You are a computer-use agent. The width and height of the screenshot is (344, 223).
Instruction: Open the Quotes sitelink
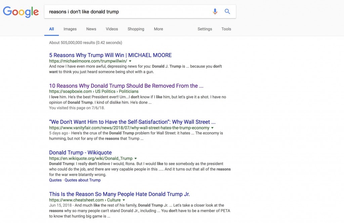[55, 180]
